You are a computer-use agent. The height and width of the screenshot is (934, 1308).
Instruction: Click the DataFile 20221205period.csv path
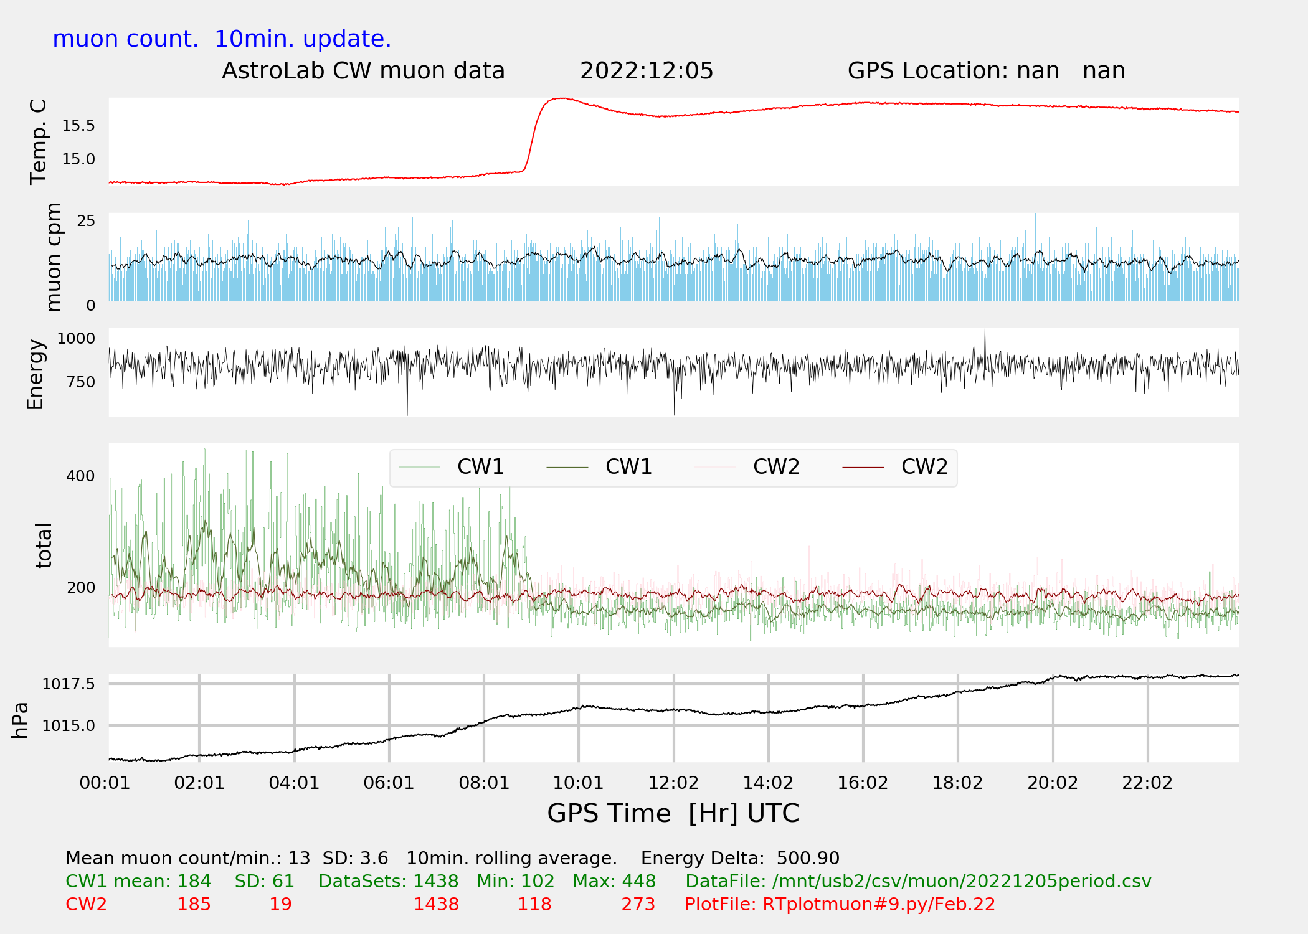pyautogui.click(x=918, y=881)
